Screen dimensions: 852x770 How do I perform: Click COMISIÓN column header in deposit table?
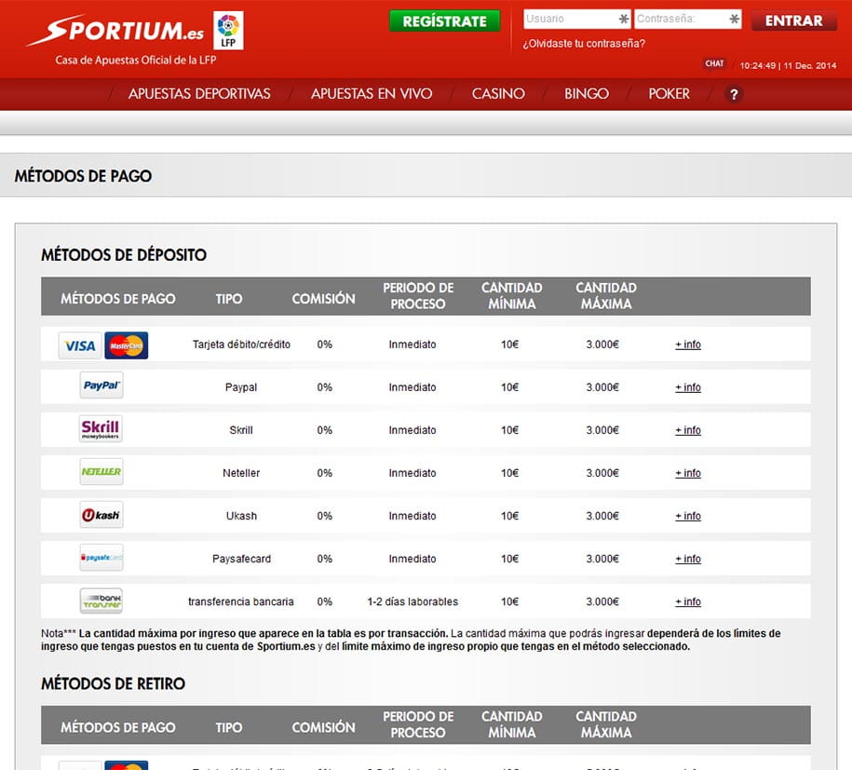point(323,299)
